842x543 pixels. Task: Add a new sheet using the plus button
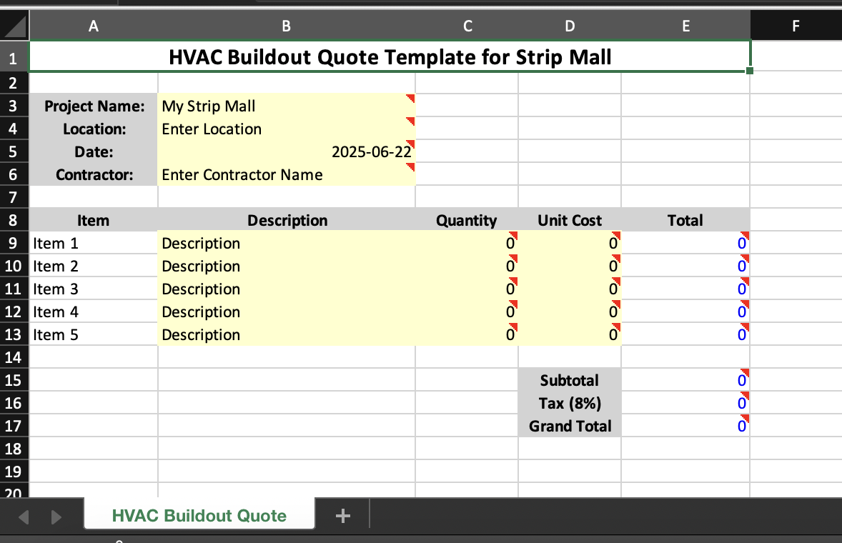[342, 515]
